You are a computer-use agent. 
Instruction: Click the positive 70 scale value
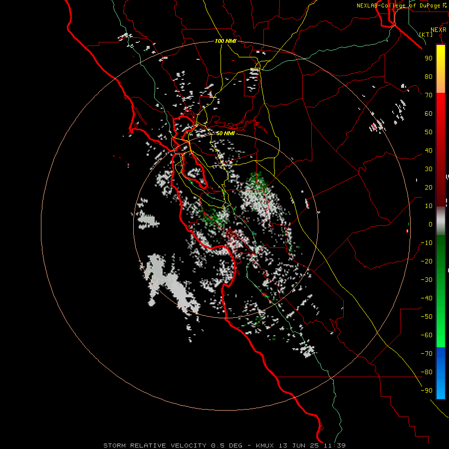[429, 95]
